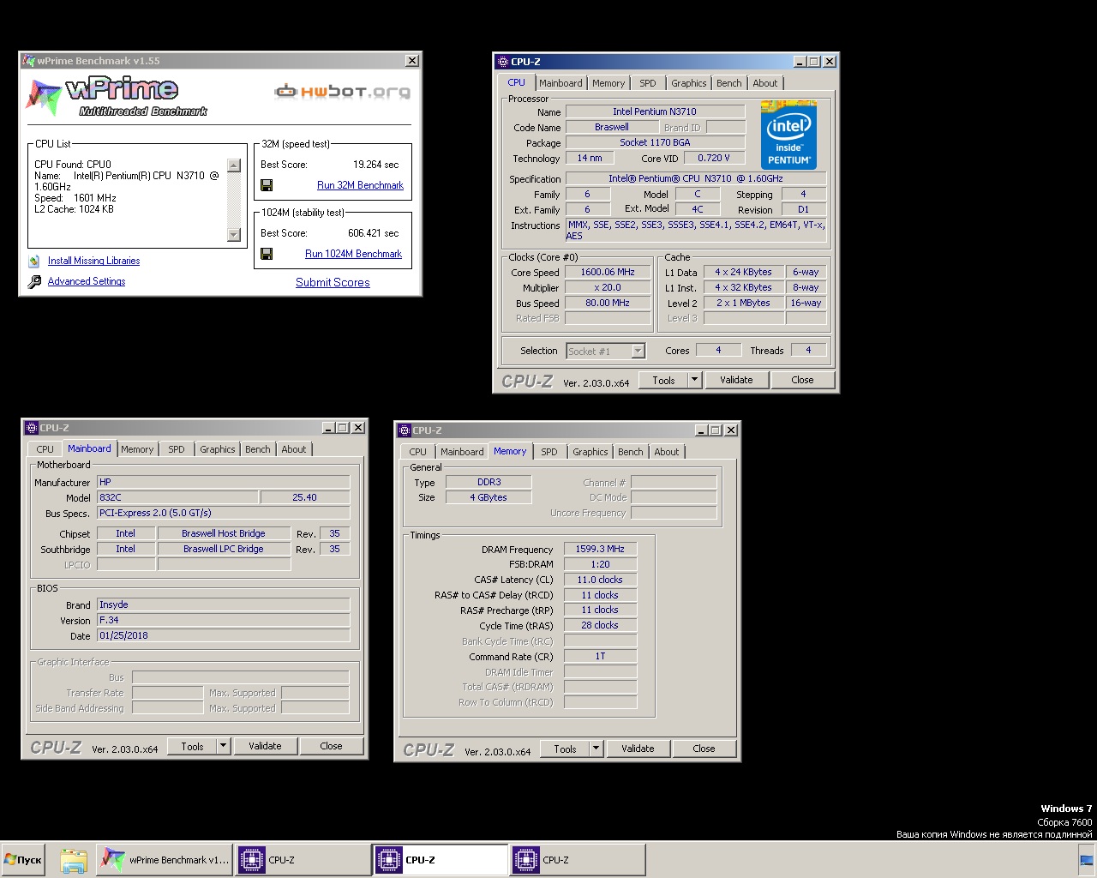The image size is (1097, 878).
Task: Click the wPrime title bar app icon
Action: pos(28,61)
